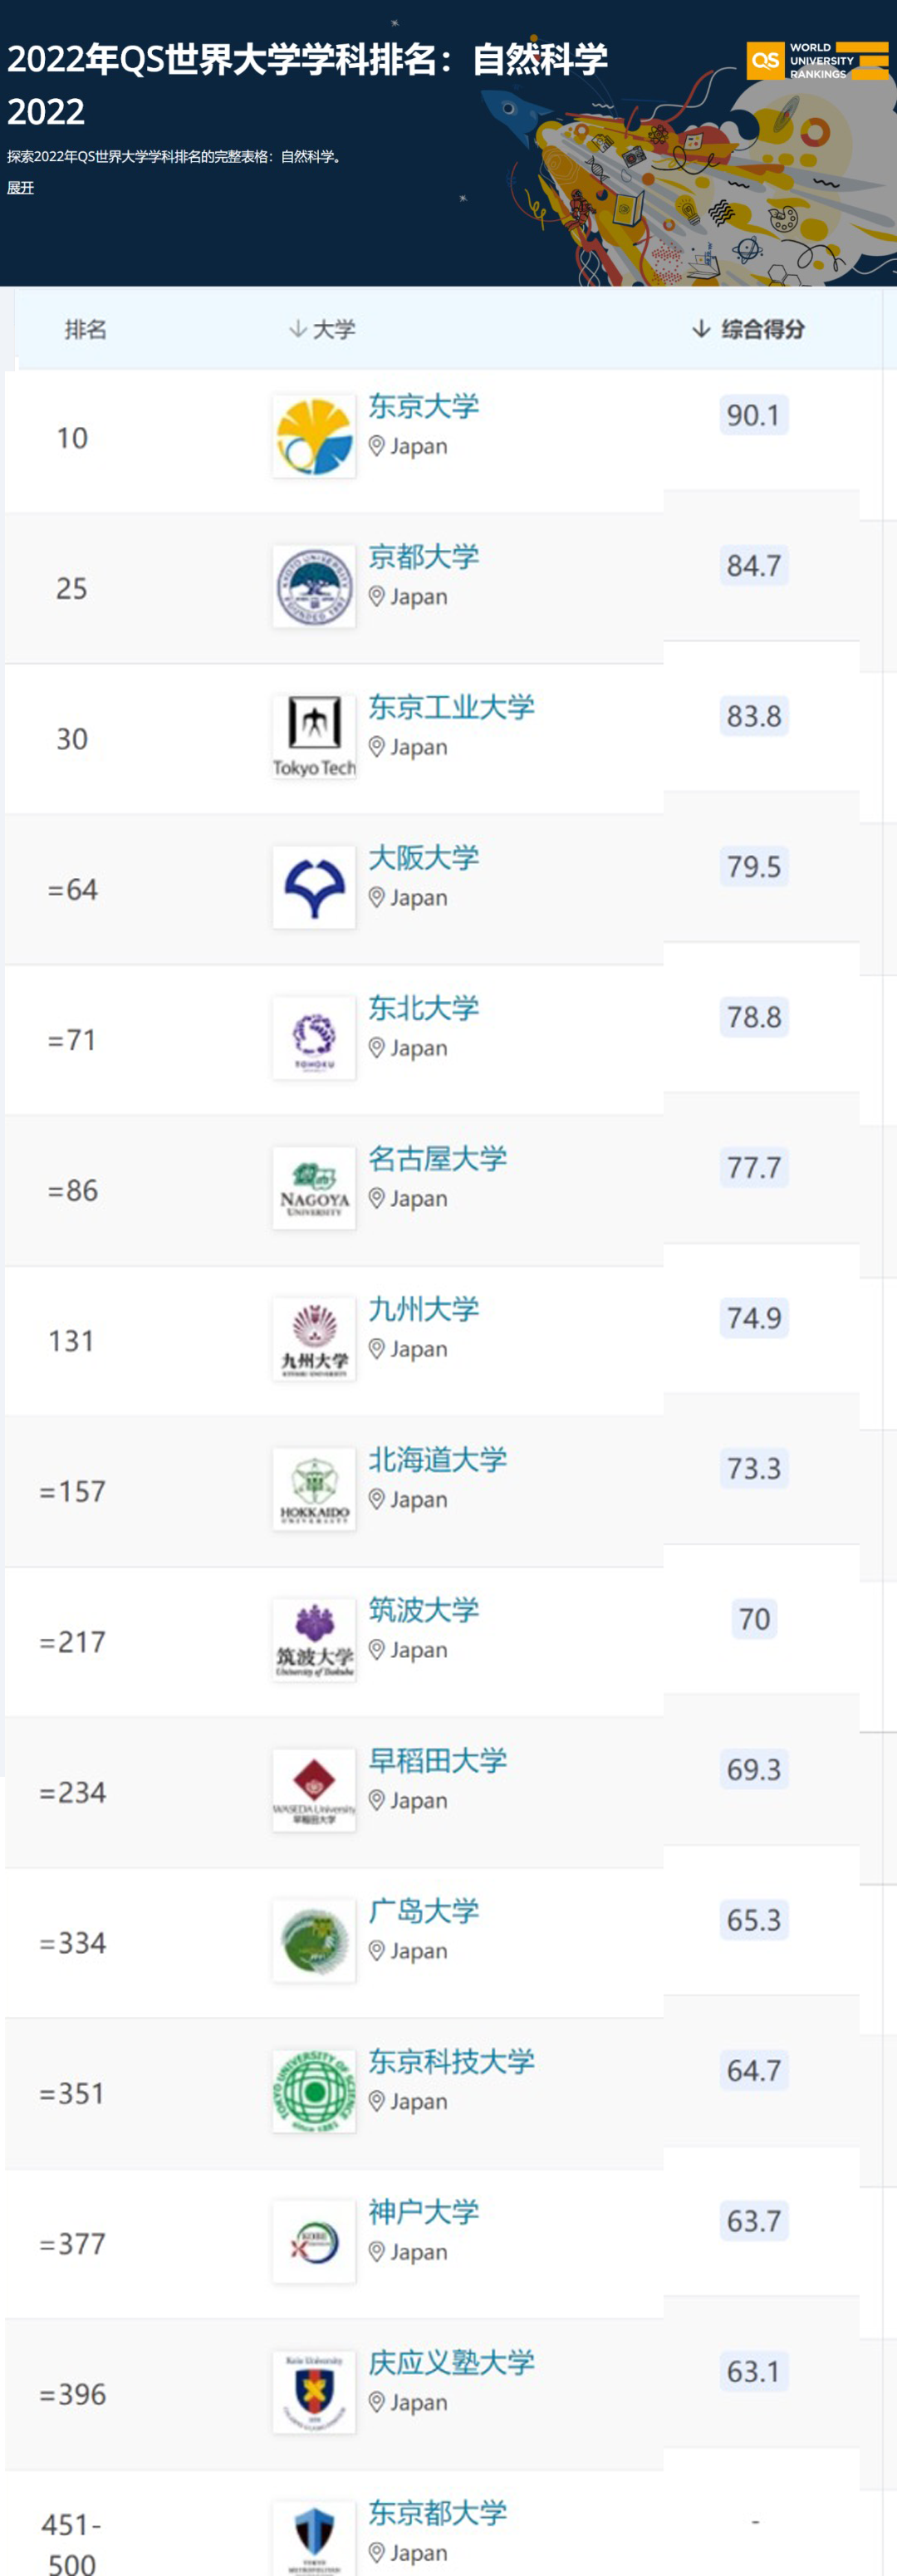Click the University of Tokyo logo
Image resolution: width=897 pixels, height=2576 pixels.
tap(314, 436)
